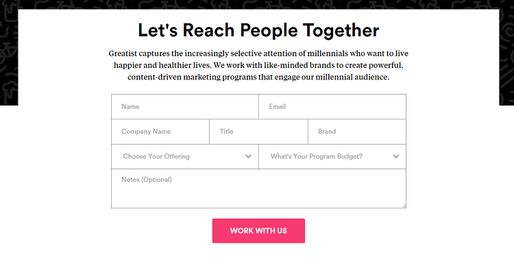Open the Choose Your Offering dropdown
Image resolution: width=514 pixels, height=257 pixels.
point(185,156)
